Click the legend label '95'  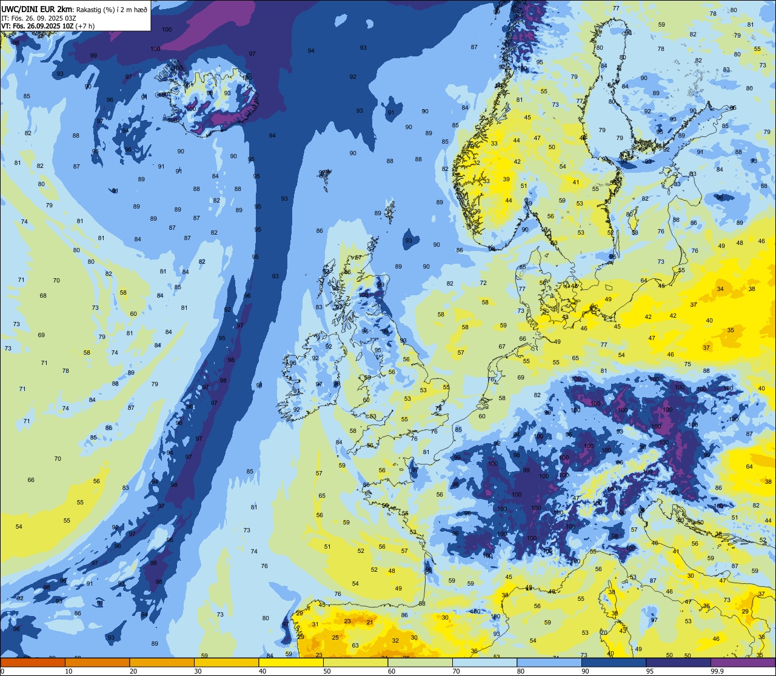click(x=650, y=671)
